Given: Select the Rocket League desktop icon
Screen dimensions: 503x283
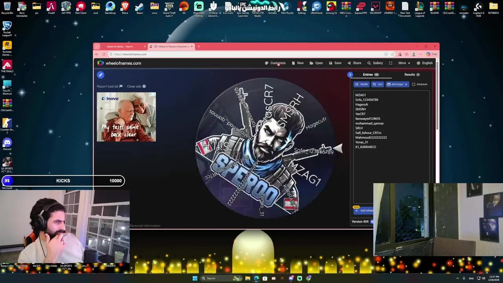Looking at the screenshot, I should pos(7,28).
